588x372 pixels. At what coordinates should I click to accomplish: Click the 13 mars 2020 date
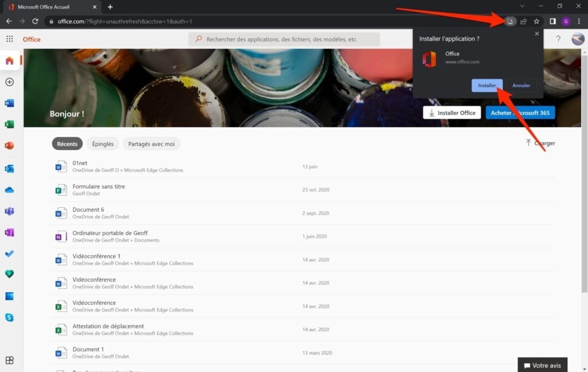[317, 352]
